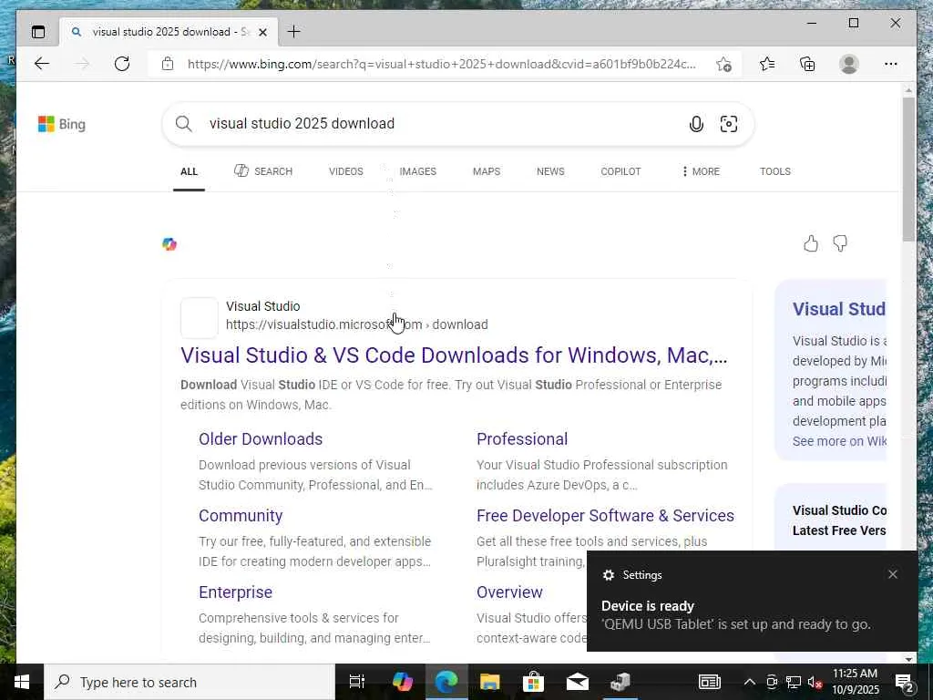Expand the MORE search categories menu

click(x=701, y=171)
